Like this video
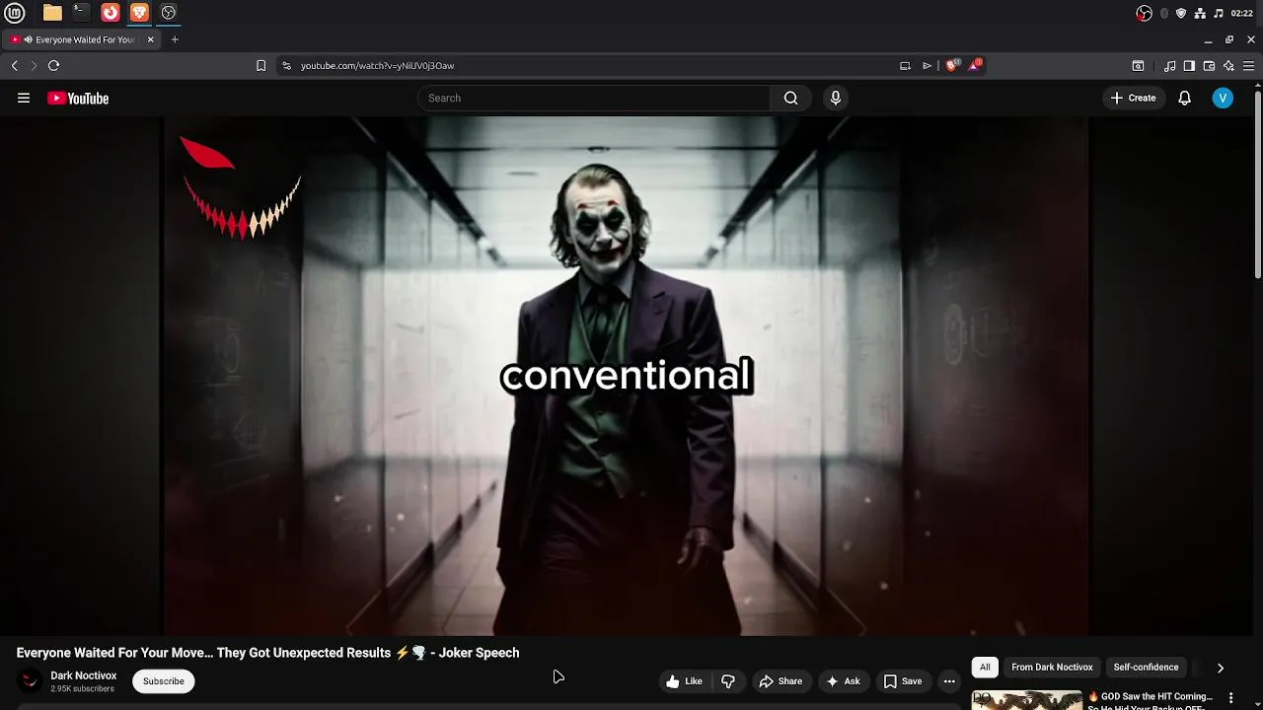Viewport: 1263px width, 710px height. tap(684, 681)
